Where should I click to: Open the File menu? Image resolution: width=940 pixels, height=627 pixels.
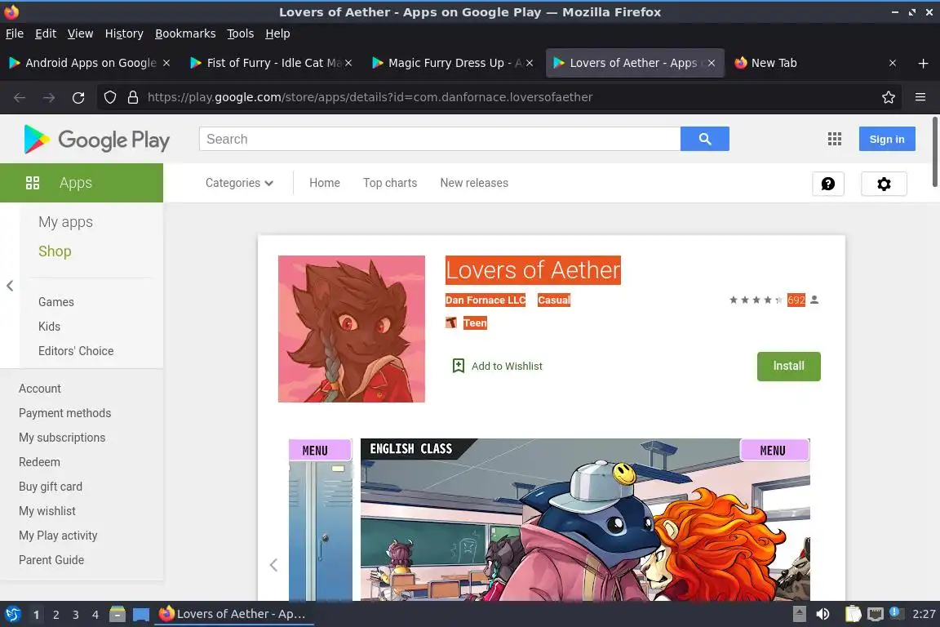[x=15, y=33]
